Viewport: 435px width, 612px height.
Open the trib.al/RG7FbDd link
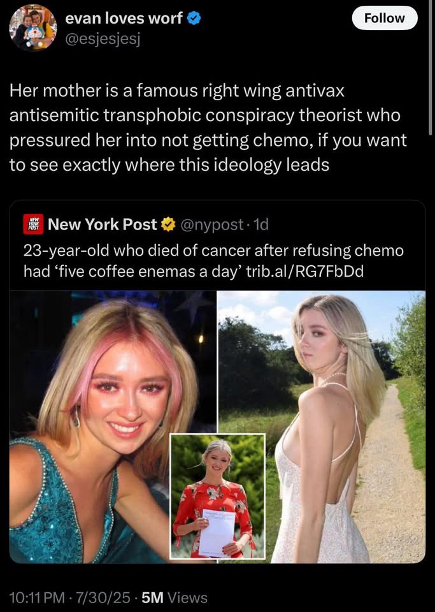(305, 271)
